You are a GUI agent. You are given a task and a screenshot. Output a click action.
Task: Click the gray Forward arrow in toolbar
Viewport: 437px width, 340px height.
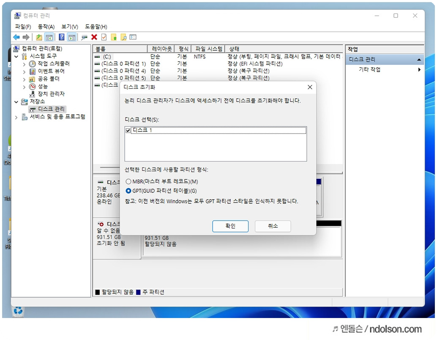coord(26,37)
